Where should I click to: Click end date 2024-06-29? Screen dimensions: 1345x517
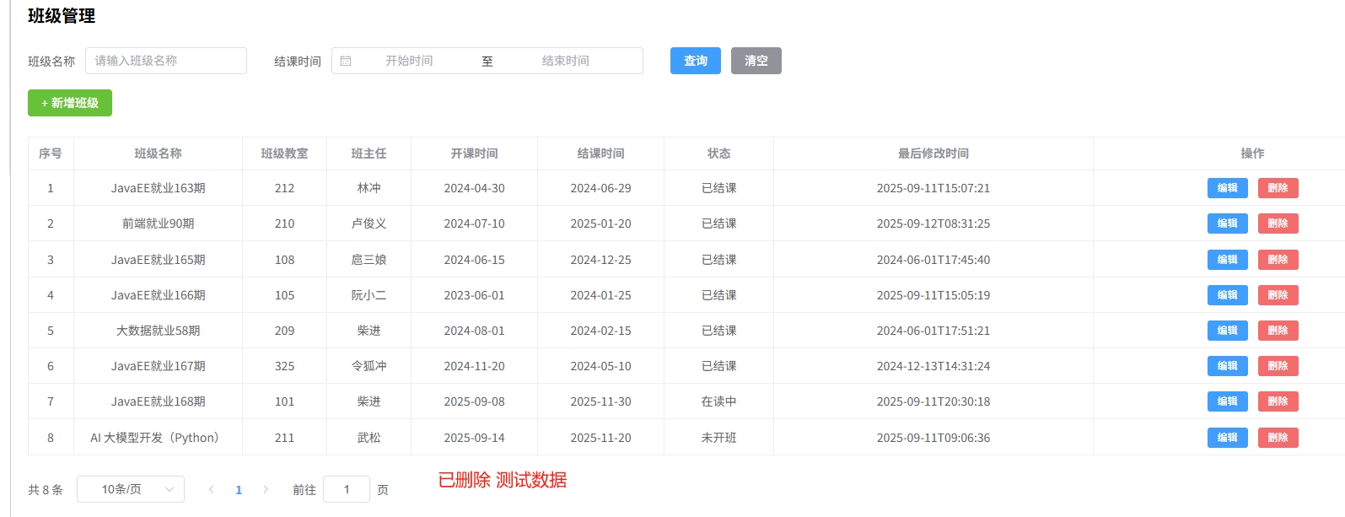pyautogui.click(x=601, y=188)
